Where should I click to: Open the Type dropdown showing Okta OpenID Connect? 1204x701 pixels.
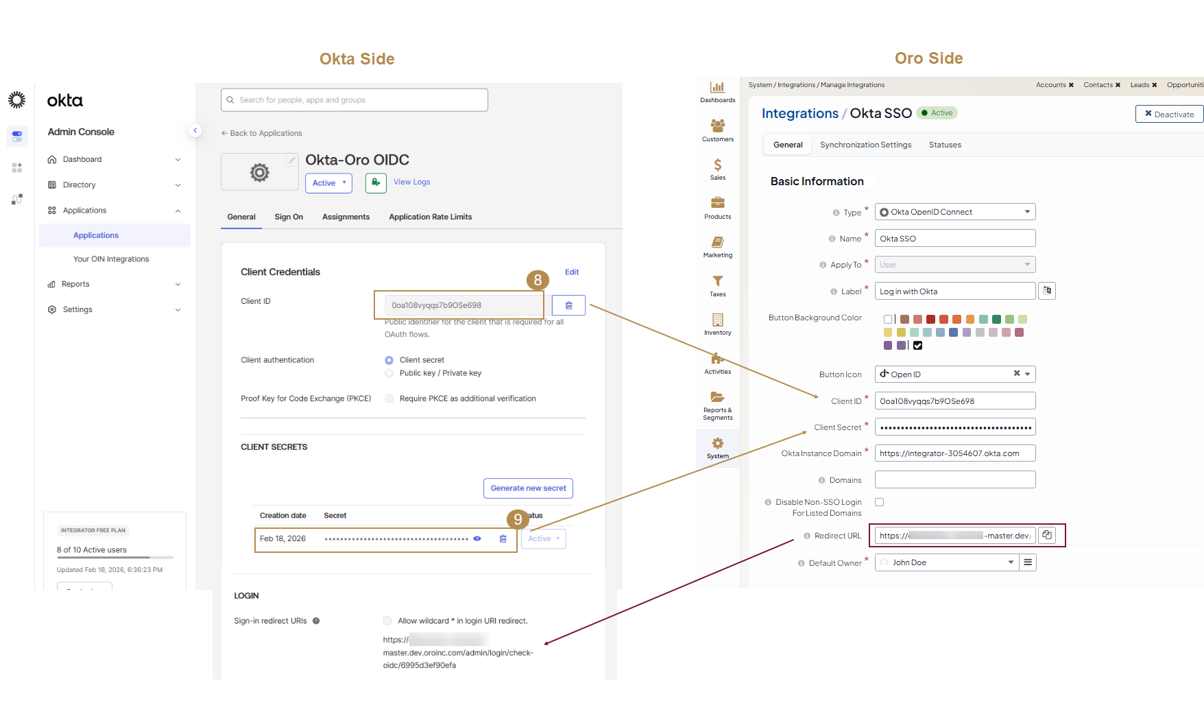tap(954, 212)
